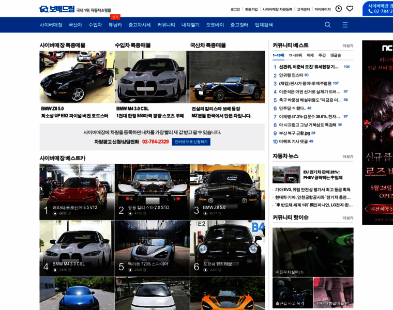Open 오토바이 menu

coord(215,25)
